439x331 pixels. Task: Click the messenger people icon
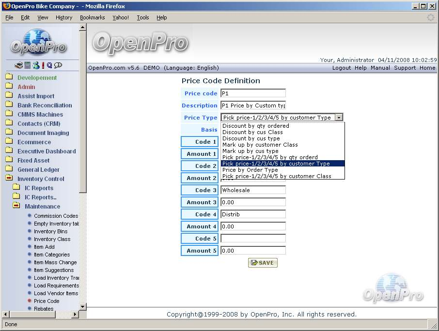[36, 65]
